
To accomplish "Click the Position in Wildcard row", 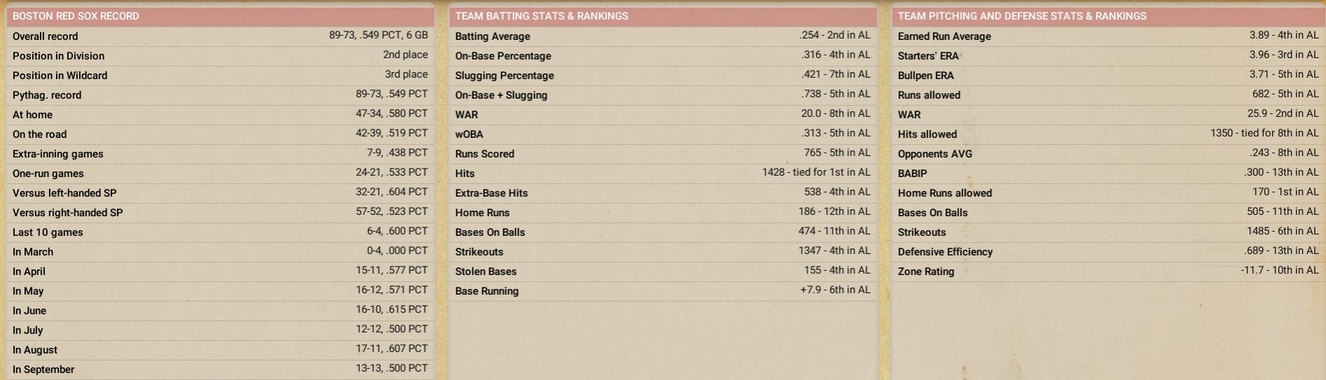I will (x=220, y=76).
